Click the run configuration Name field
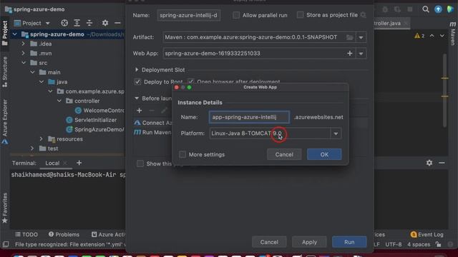This screenshot has height=257, width=458. point(189,15)
